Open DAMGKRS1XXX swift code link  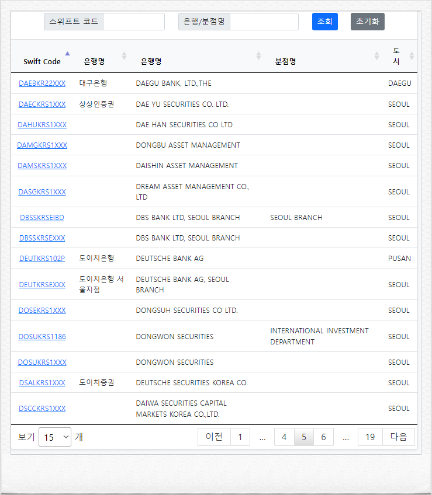pos(42,145)
